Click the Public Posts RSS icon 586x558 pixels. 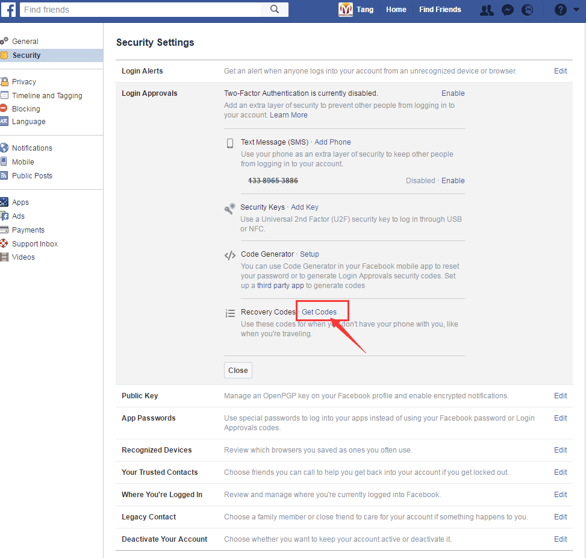coord(4,175)
